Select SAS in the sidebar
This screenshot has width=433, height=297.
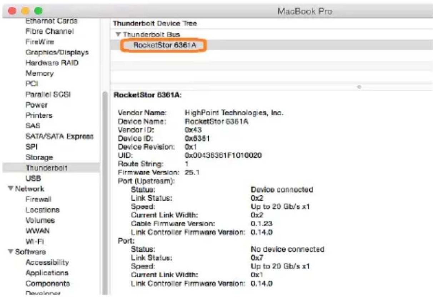pos(33,126)
